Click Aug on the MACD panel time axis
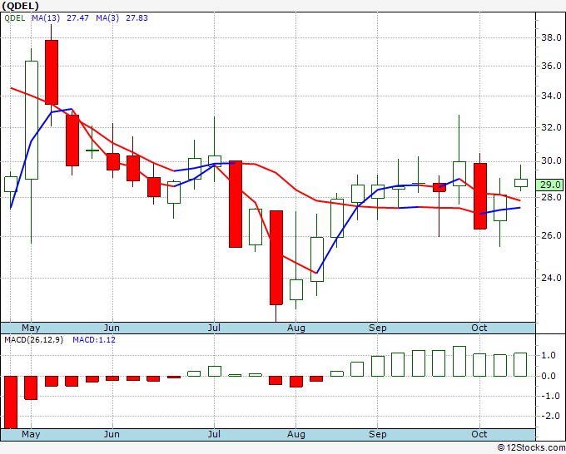This screenshot has height=454, width=566. pyautogui.click(x=296, y=435)
